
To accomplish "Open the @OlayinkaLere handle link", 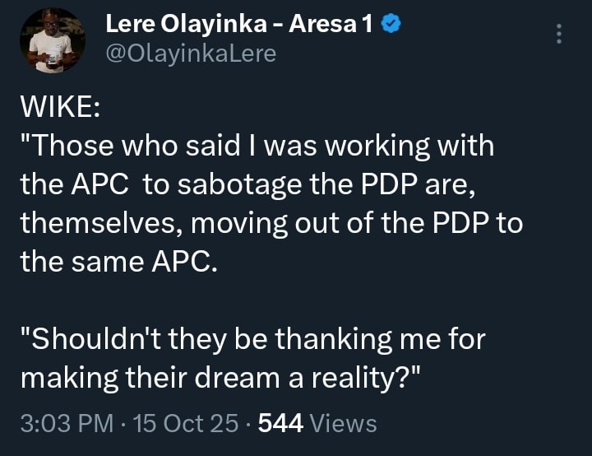I will 191,54.
